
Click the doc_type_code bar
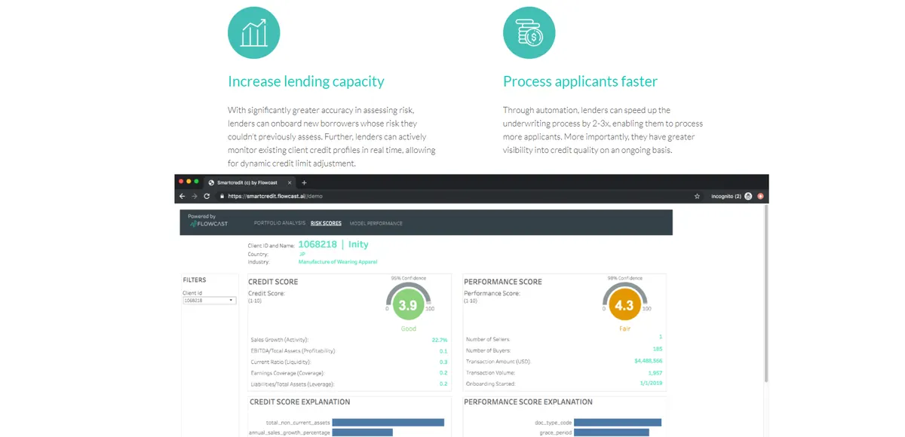(618, 423)
